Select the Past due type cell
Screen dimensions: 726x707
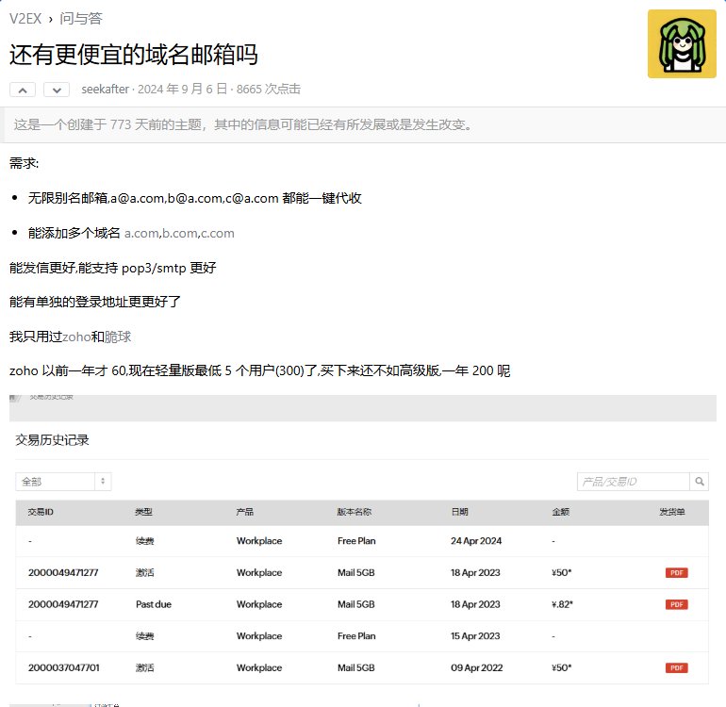tap(154, 604)
